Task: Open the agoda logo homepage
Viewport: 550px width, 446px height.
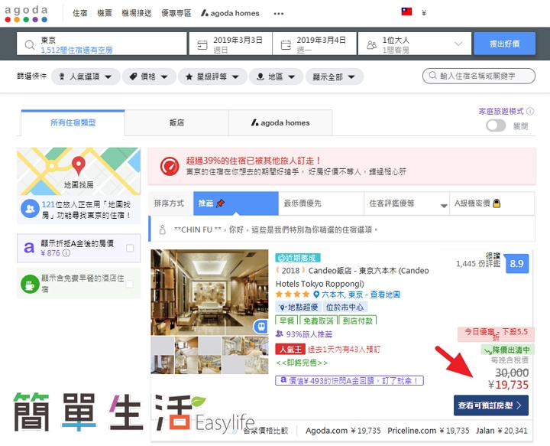Action: click(26, 14)
